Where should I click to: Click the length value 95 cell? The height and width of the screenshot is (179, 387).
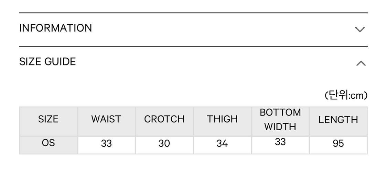(x=338, y=143)
